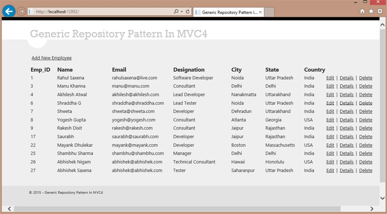
Task: View Details for Abhishek Nigam
Action: 347,162
